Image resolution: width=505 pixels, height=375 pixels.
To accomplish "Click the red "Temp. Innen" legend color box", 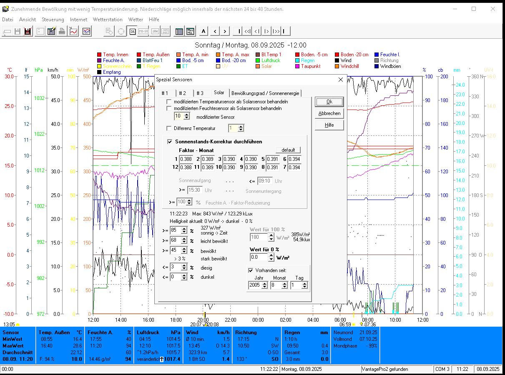I will (x=99, y=55).
